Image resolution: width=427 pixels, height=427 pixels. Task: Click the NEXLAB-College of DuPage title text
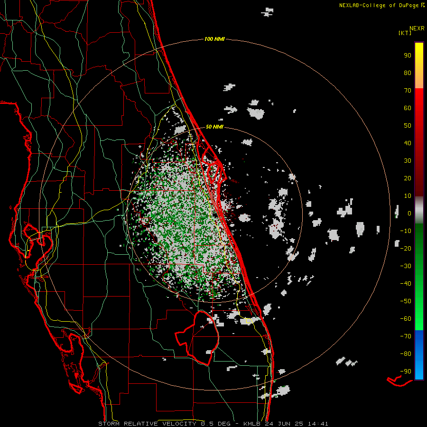[379, 5]
